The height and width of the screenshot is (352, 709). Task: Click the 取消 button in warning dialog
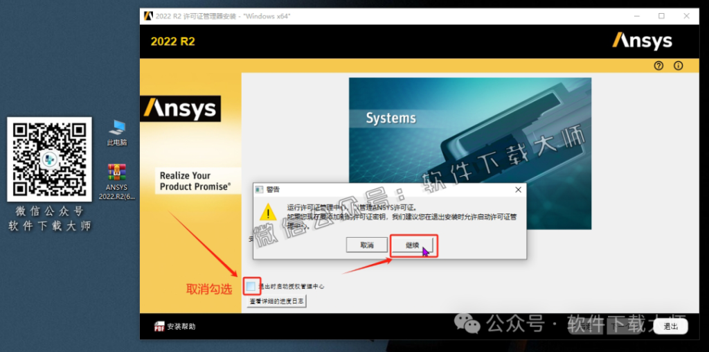tap(367, 245)
